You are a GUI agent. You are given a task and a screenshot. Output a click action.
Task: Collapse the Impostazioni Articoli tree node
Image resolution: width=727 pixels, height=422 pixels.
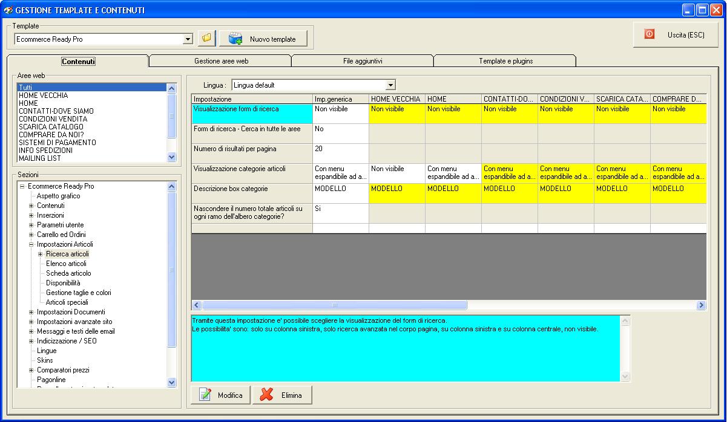31,244
